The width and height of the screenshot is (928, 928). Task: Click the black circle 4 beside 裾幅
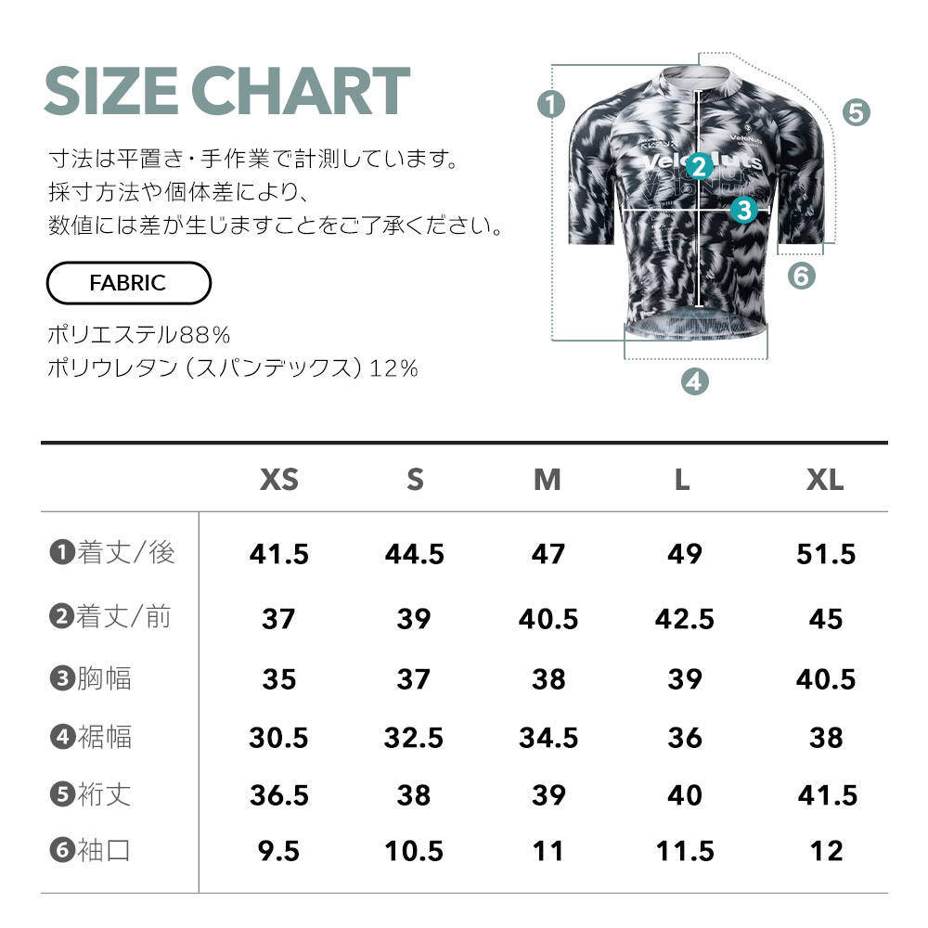62,737
